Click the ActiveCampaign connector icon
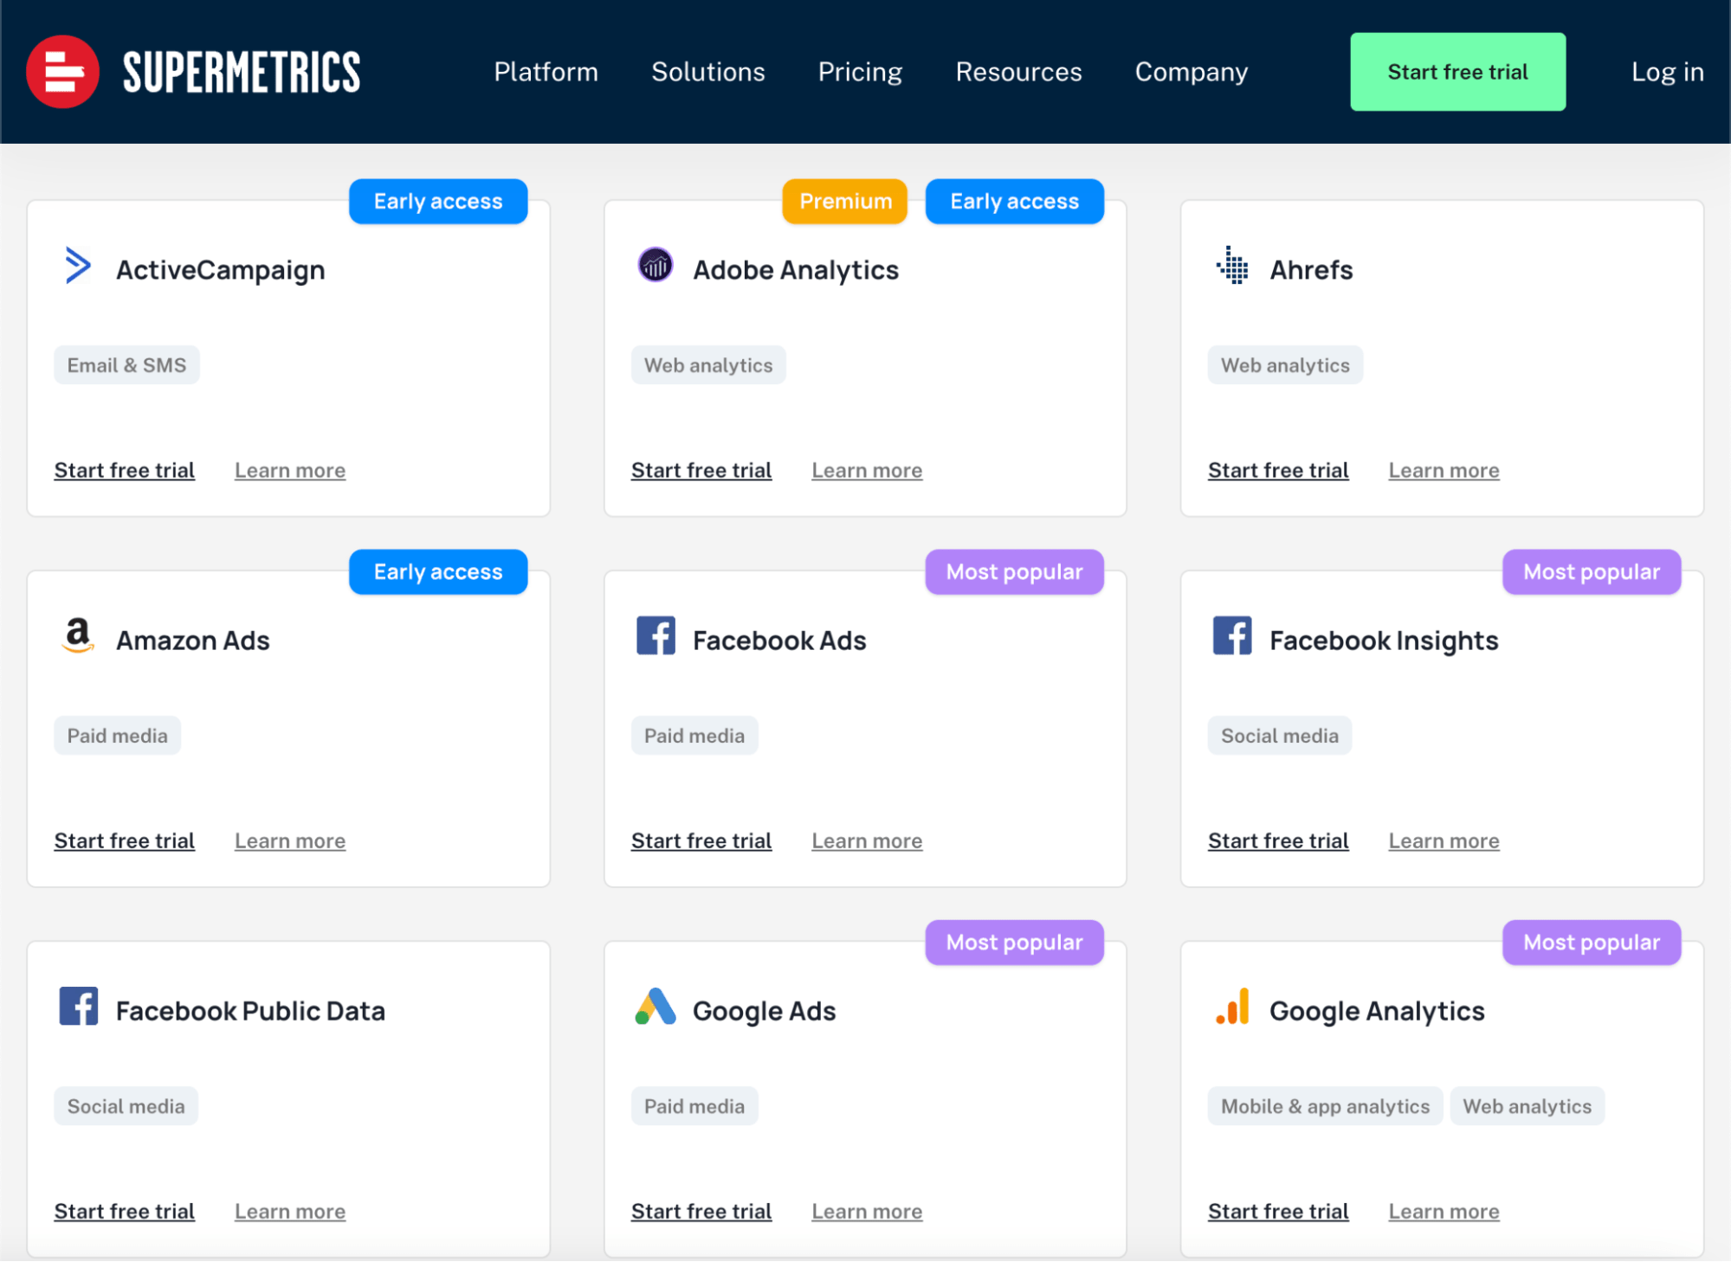 coord(78,267)
